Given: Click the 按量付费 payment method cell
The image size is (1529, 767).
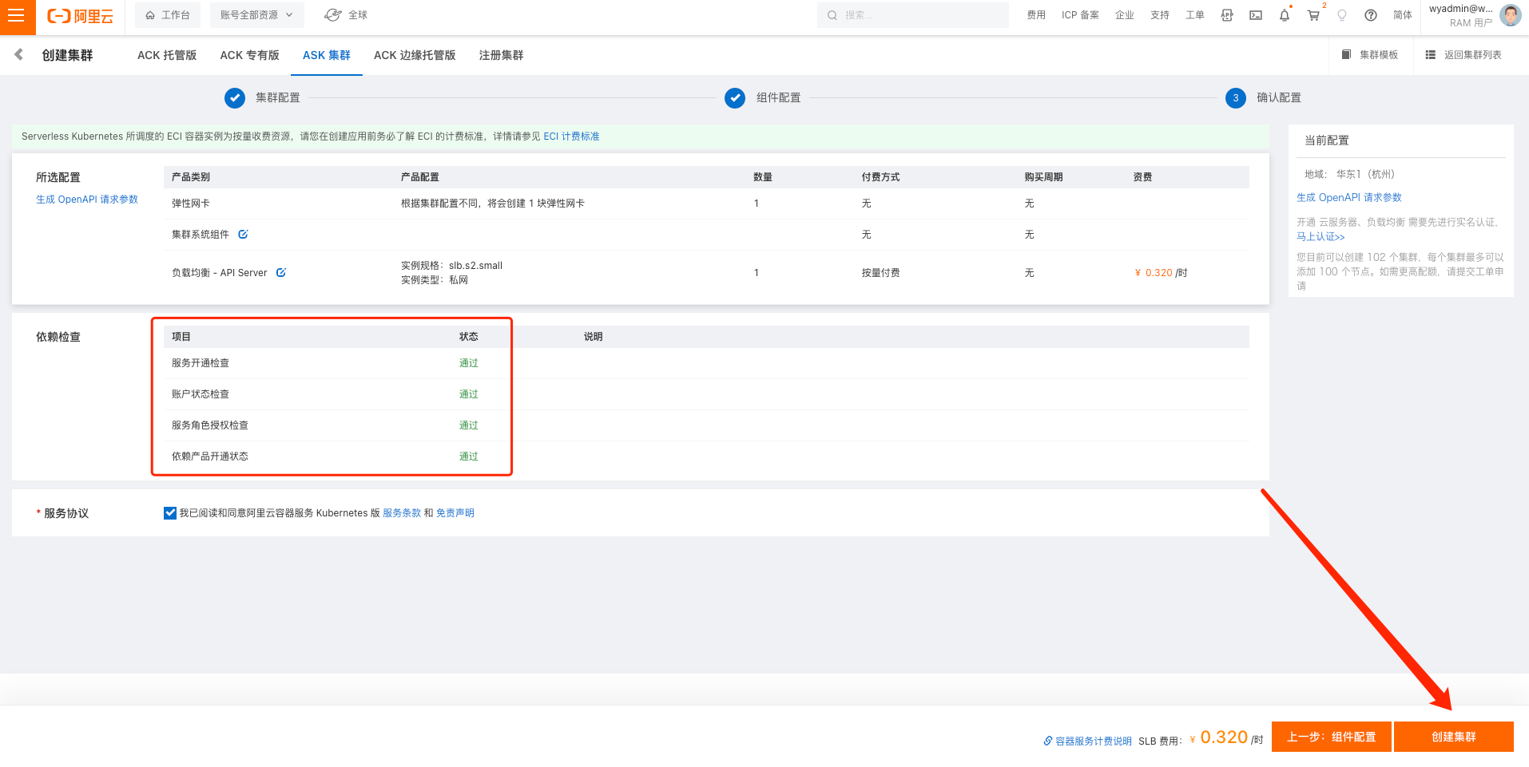Looking at the screenshot, I should (881, 273).
